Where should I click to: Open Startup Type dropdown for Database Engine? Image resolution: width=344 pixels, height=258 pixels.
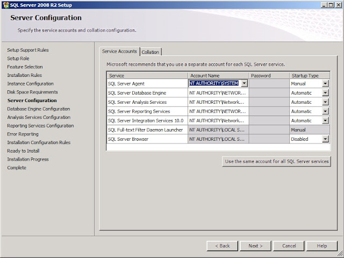coord(325,93)
